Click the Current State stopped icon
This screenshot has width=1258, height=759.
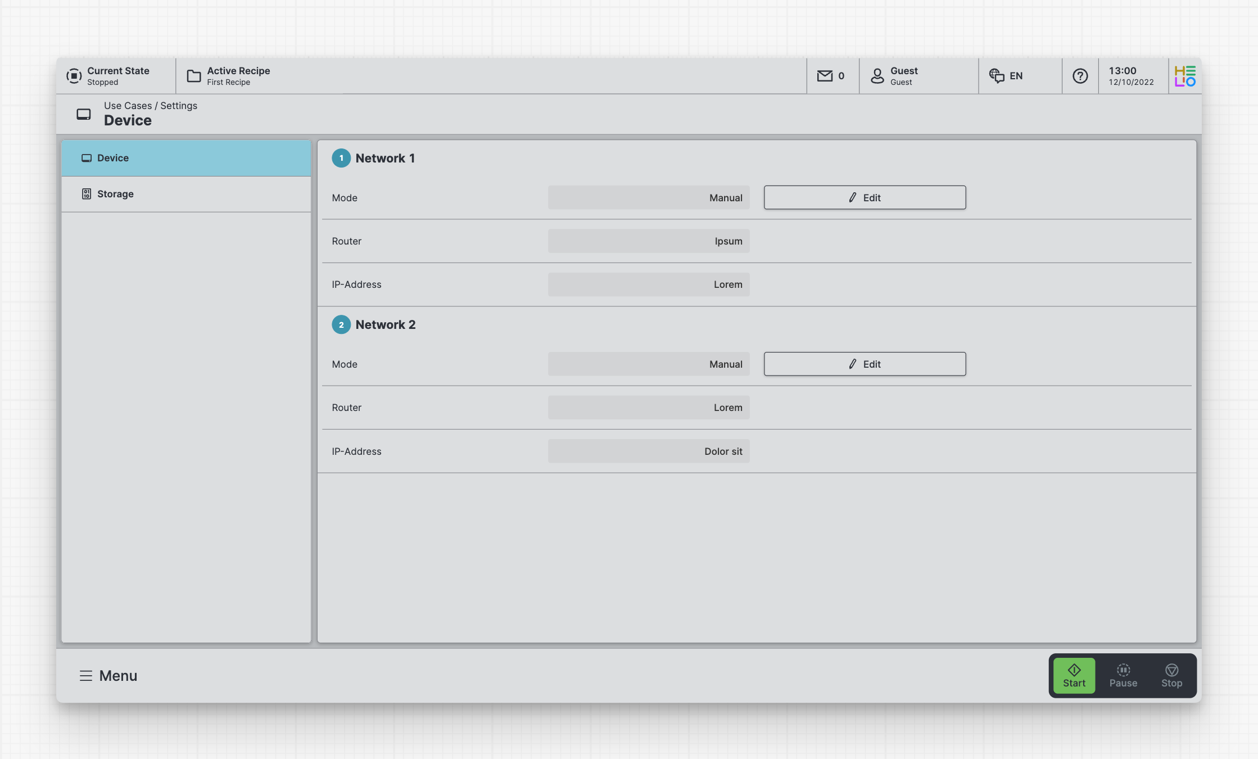click(74, 76)
